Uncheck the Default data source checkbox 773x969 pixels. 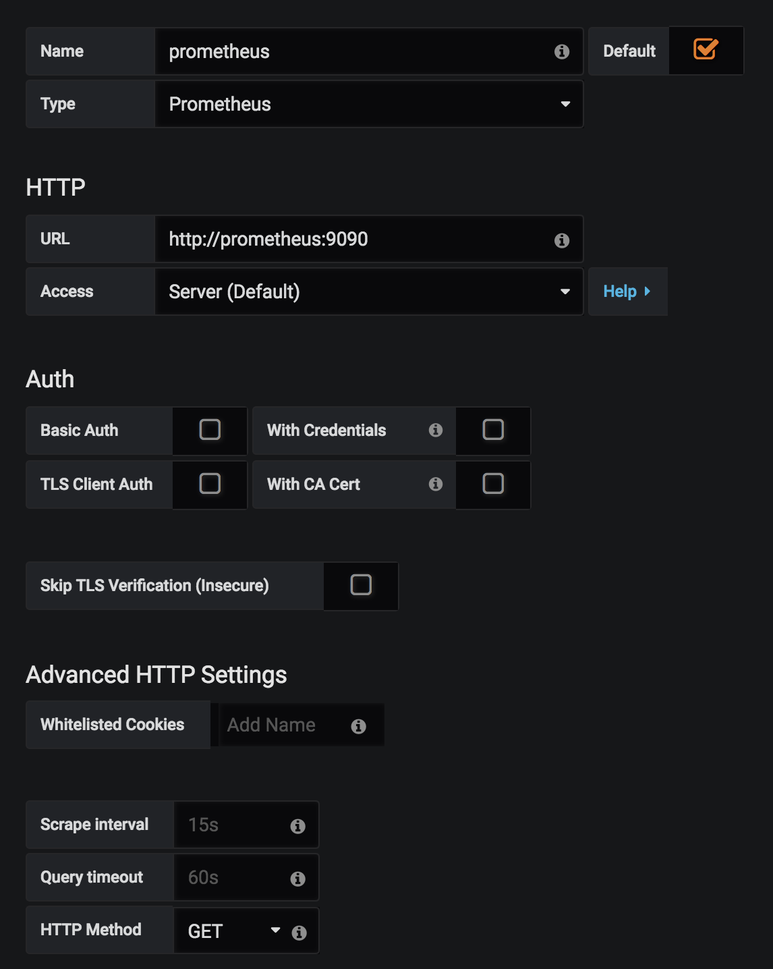(706, 49)
